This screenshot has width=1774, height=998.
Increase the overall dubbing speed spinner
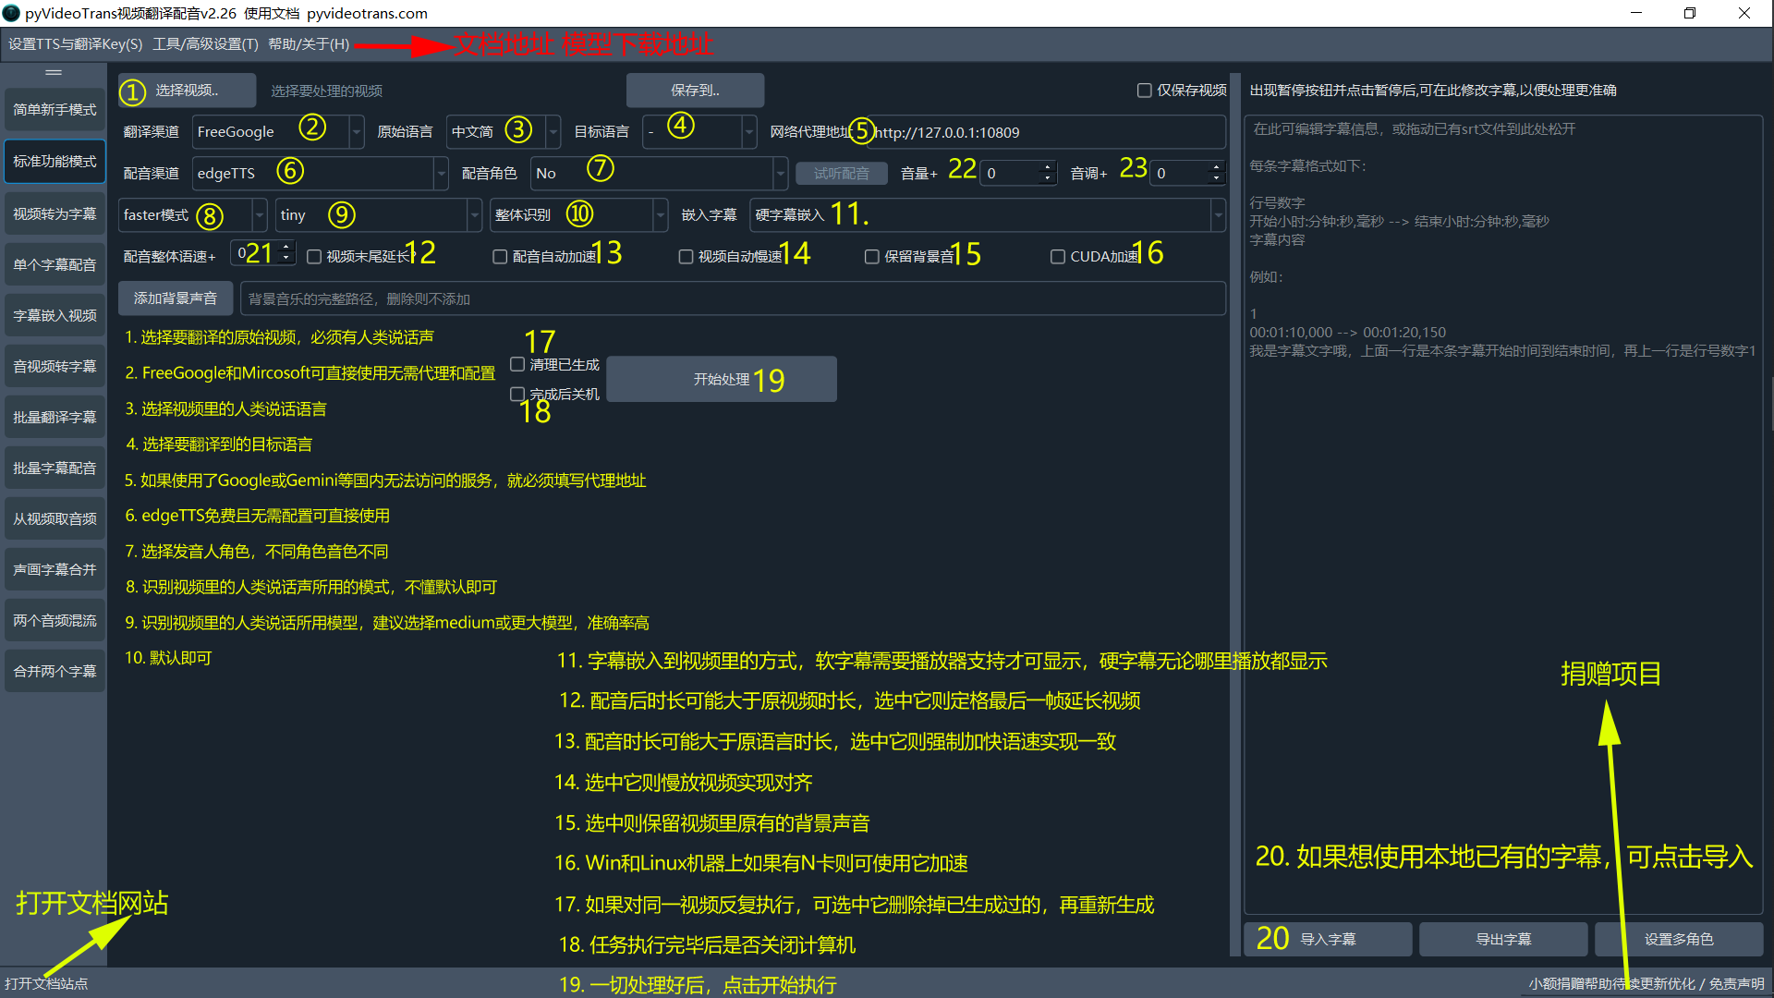pos(286,247)
